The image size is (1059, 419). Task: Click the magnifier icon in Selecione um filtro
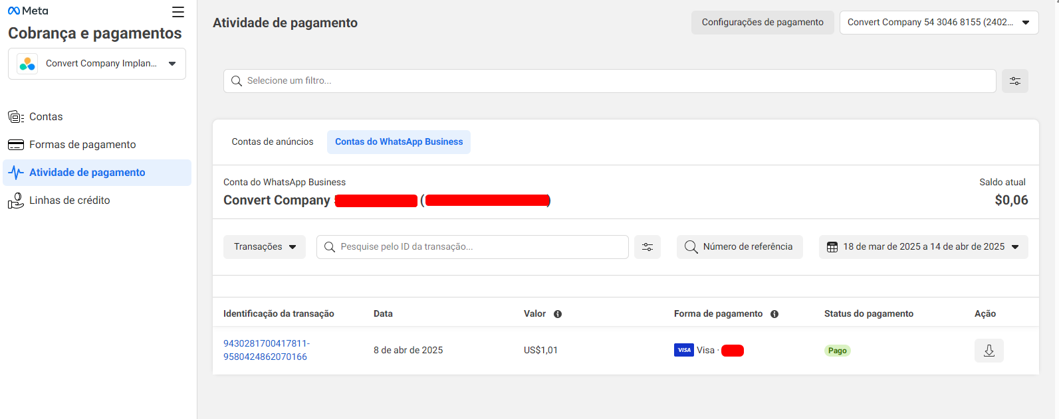coord(236,81)
